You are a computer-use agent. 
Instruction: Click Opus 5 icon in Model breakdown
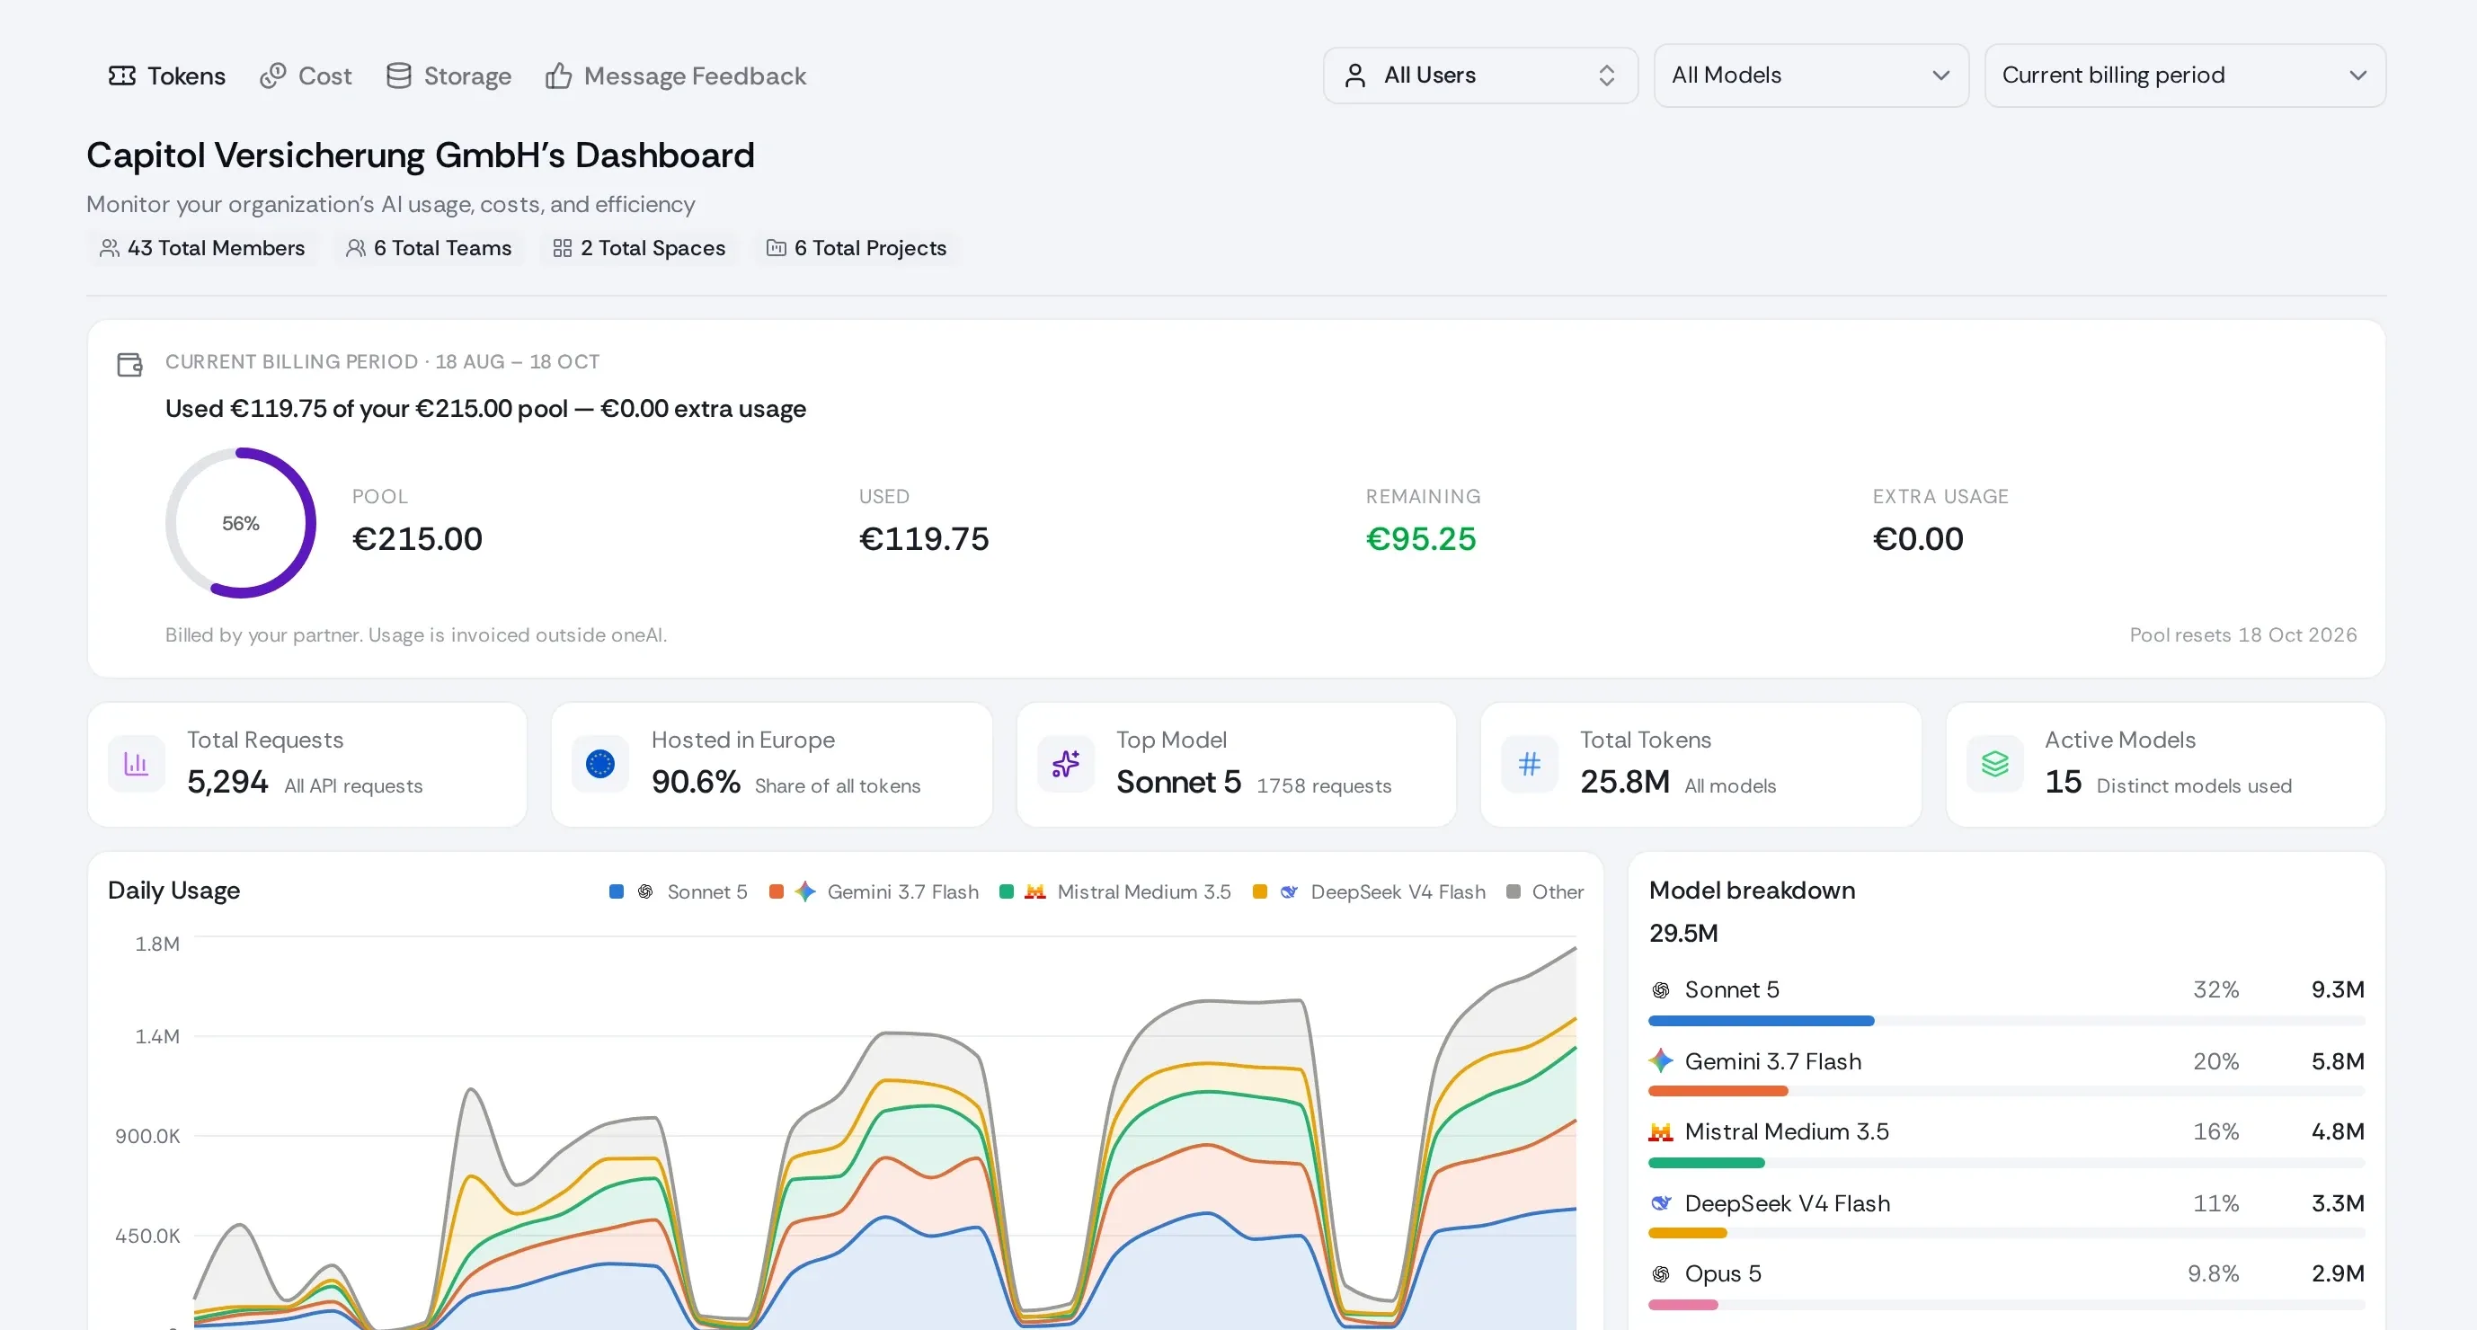(1661, 1273)
